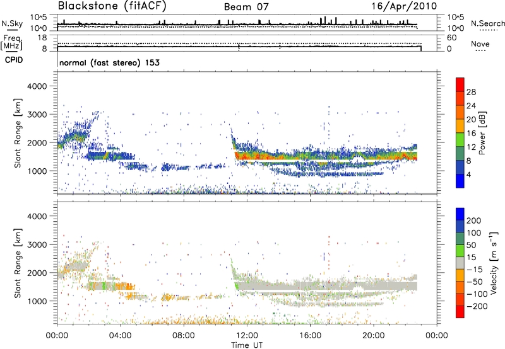Click the '12:00' time axis label
Image resolution: width=505 pixels, height=349 pixels.
tap(247, 336)
